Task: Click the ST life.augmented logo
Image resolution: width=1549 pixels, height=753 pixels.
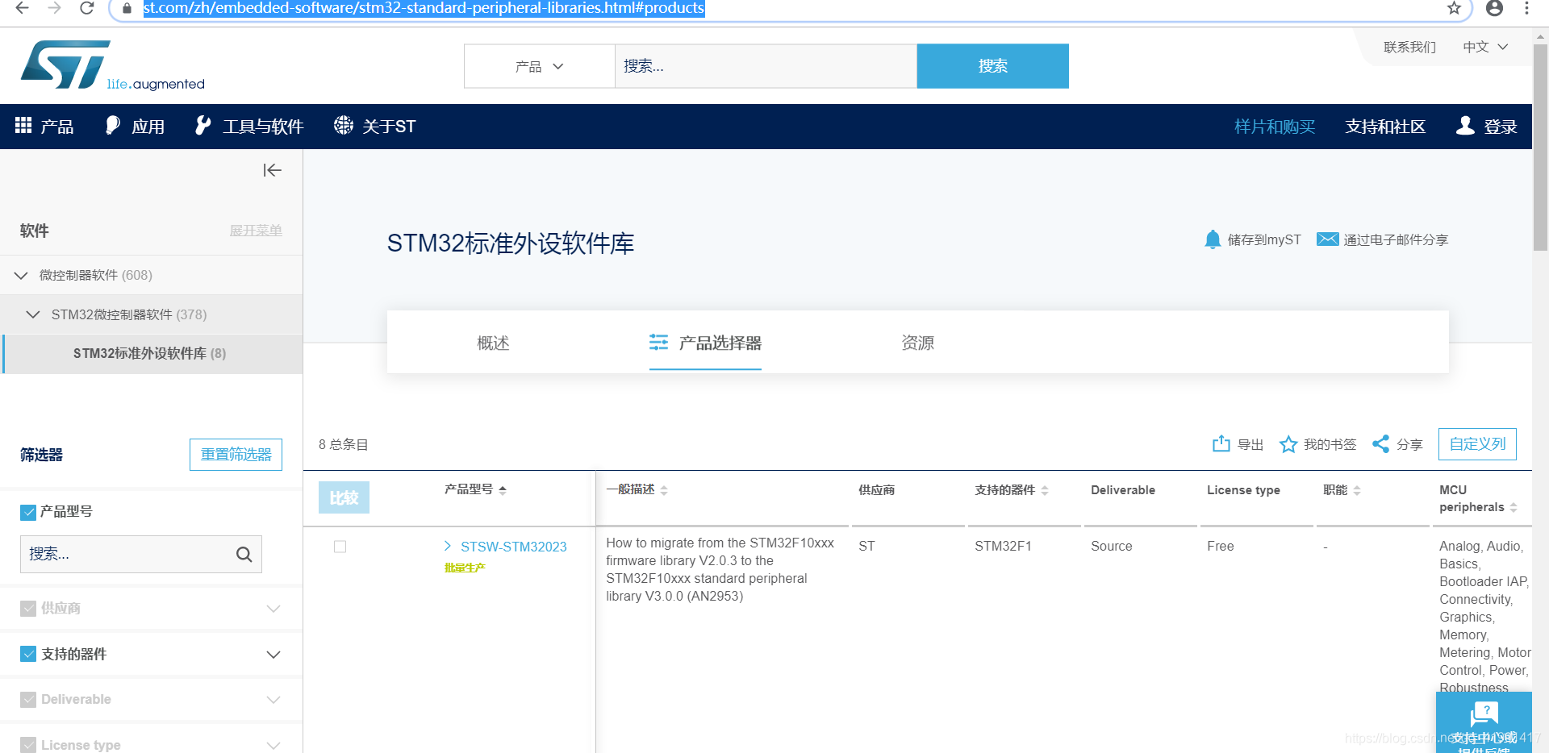Action: tap(112, 65)
